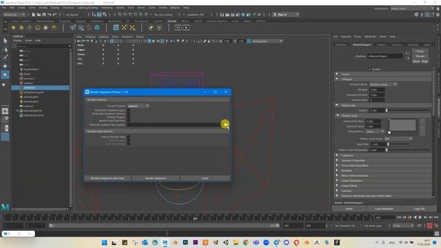Open the Lifespan Mode dropdown
The image size is (441, 248).
coord(383,84)
